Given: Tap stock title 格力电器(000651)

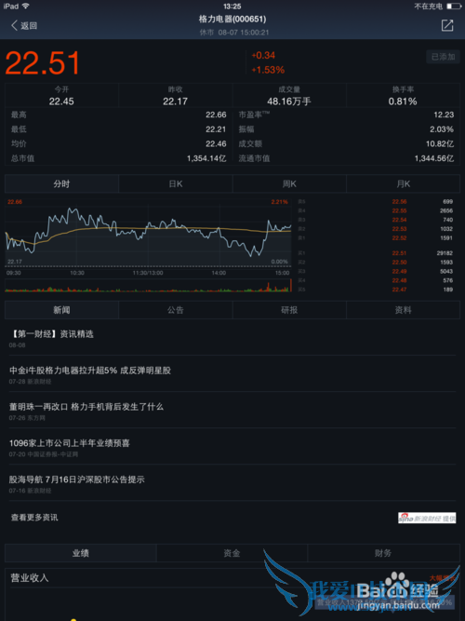Looking at the screenshot, I should [x=232, y=19].
